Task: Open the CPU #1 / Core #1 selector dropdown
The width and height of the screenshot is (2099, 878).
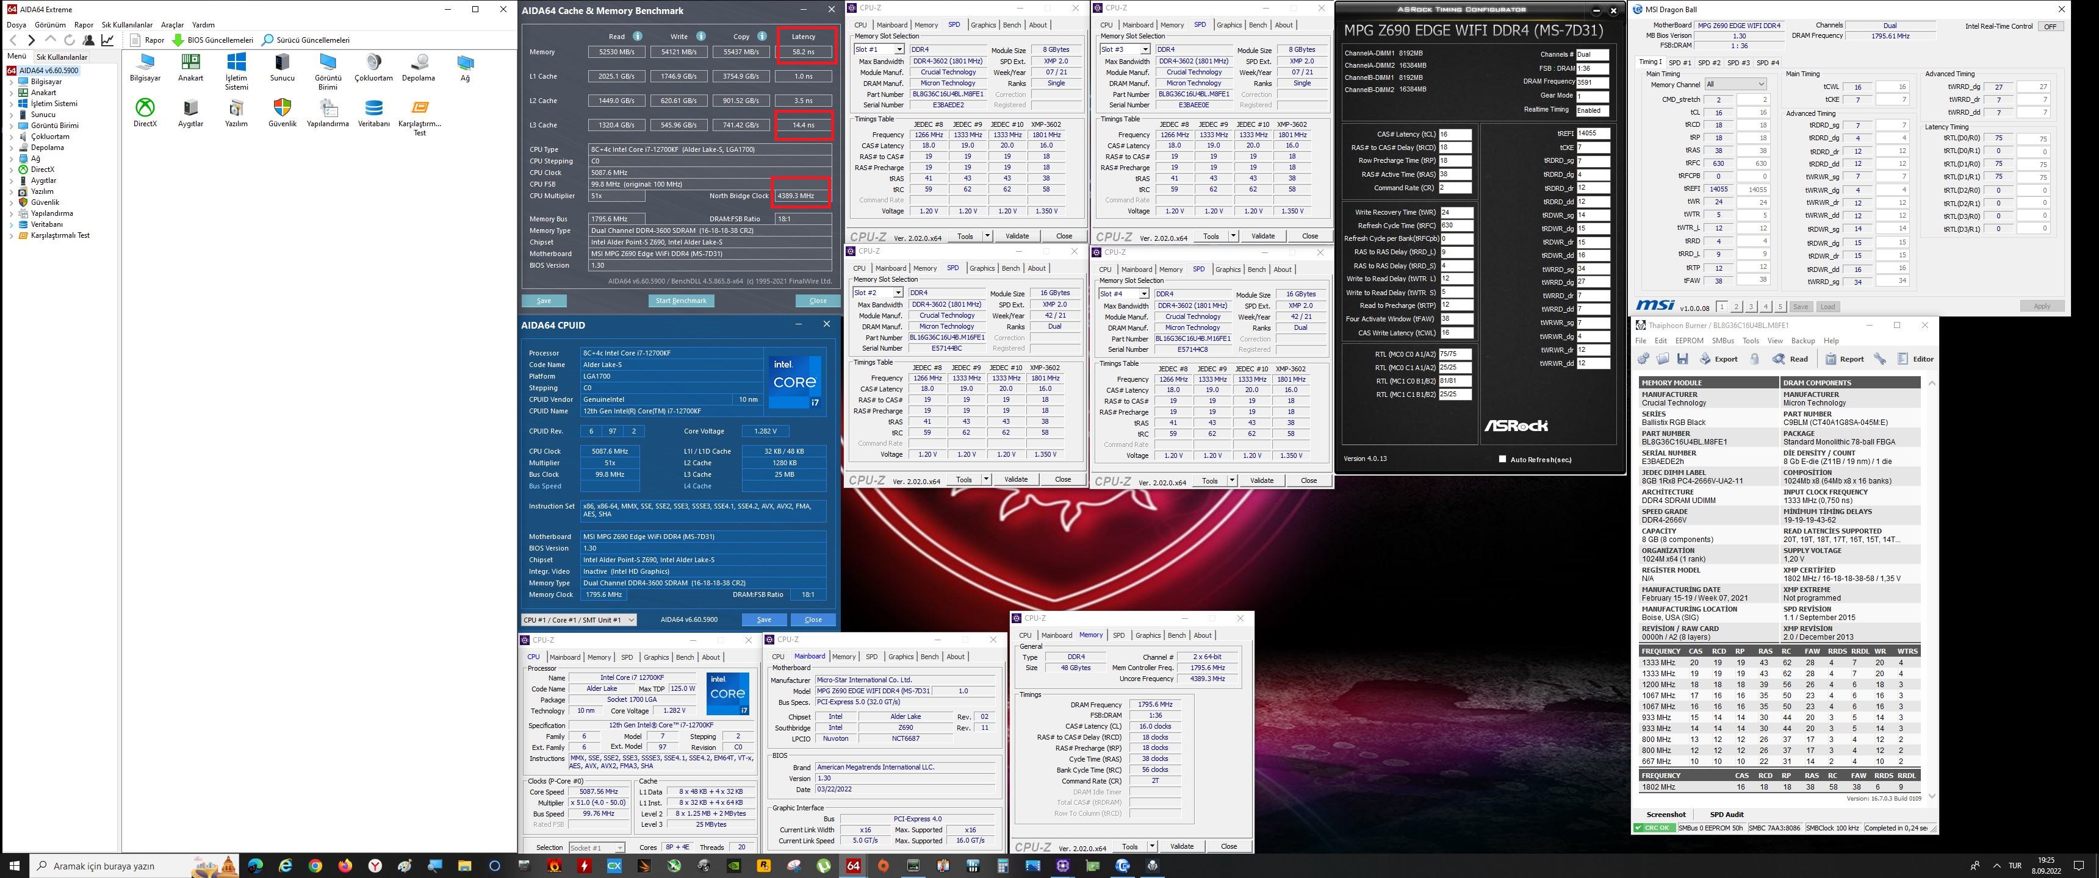Action: pos(578,620)
